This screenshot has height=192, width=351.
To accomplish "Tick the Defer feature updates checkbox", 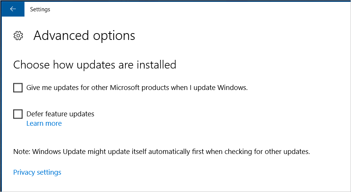I will 18,114.
